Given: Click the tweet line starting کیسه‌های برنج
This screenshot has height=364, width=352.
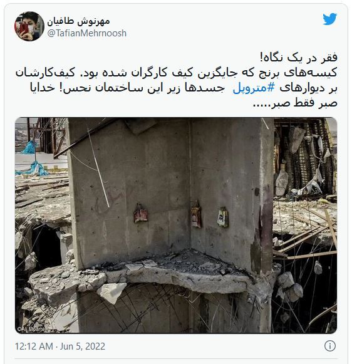Looking at the screenshot, I should pyautogui.click(x=177, y=73).
